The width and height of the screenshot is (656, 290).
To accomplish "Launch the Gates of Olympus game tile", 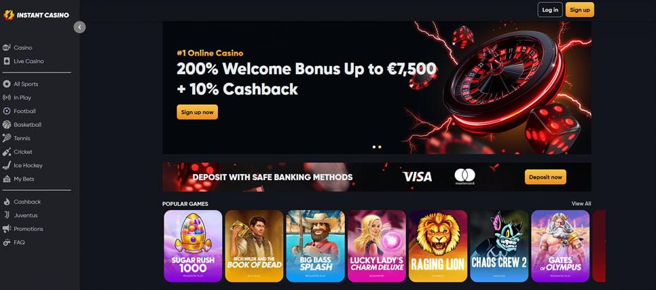I will 560,246.
